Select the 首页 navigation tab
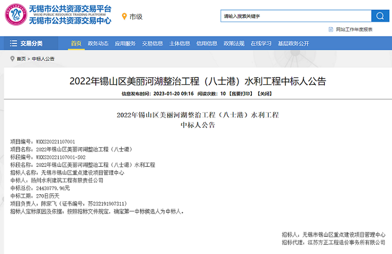 click(76, 44)
